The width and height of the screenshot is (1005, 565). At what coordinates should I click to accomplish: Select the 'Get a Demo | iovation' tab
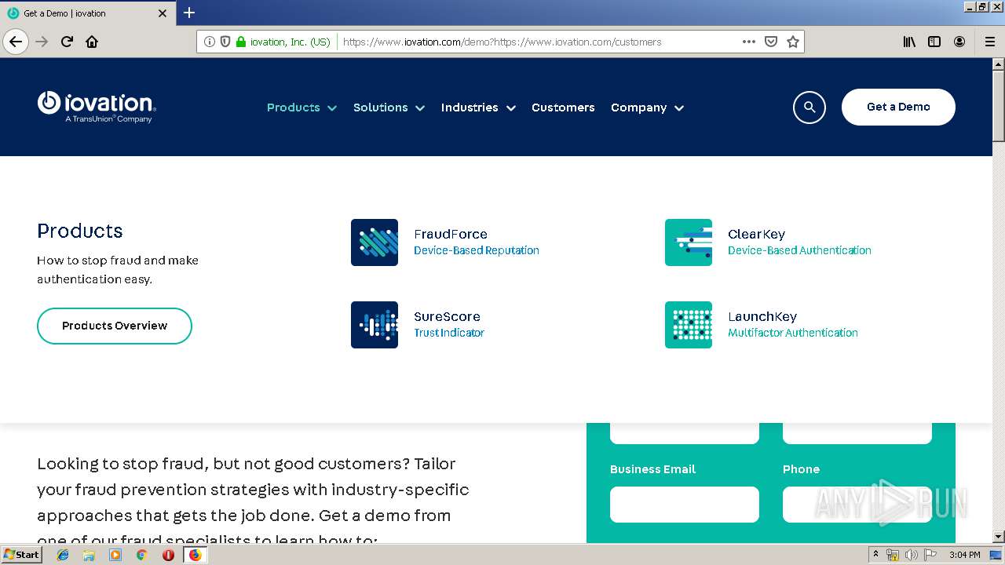click(86, 13)
